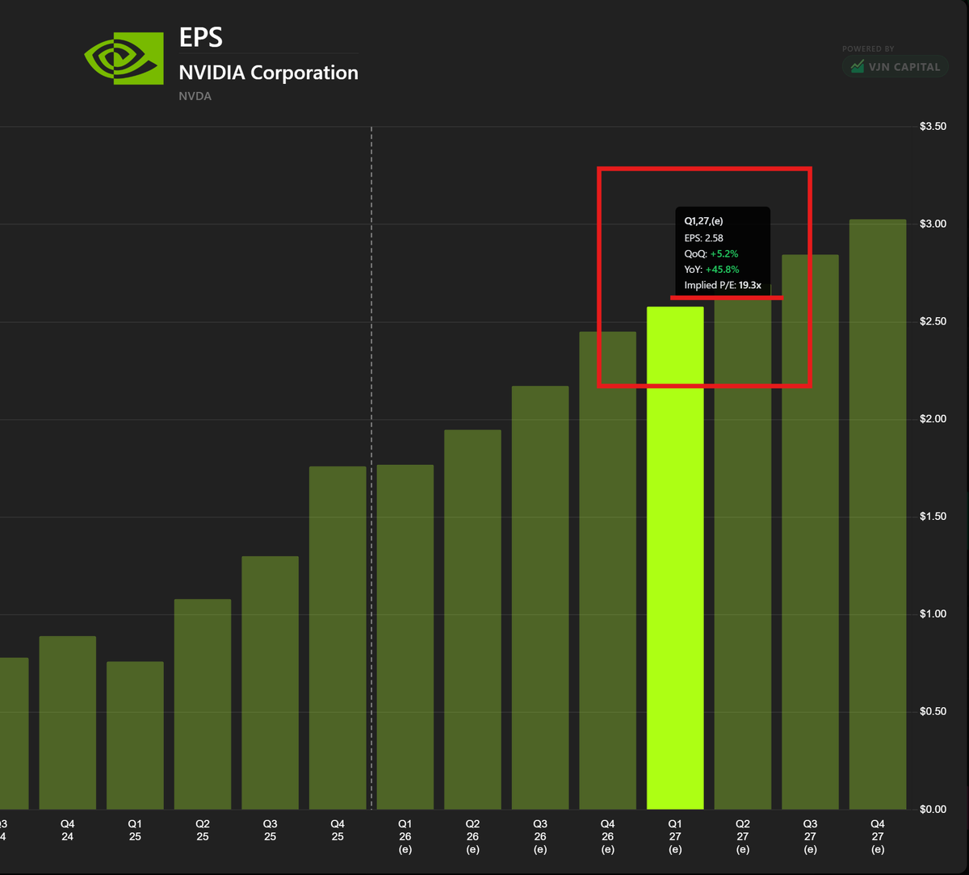Click 'EPS: 2.58' in tooltip
Screen dimensions: 969x875
(x=704, y=238)
